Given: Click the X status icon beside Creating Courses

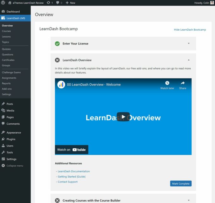Looking at the screenshot, I should [57, 200].
